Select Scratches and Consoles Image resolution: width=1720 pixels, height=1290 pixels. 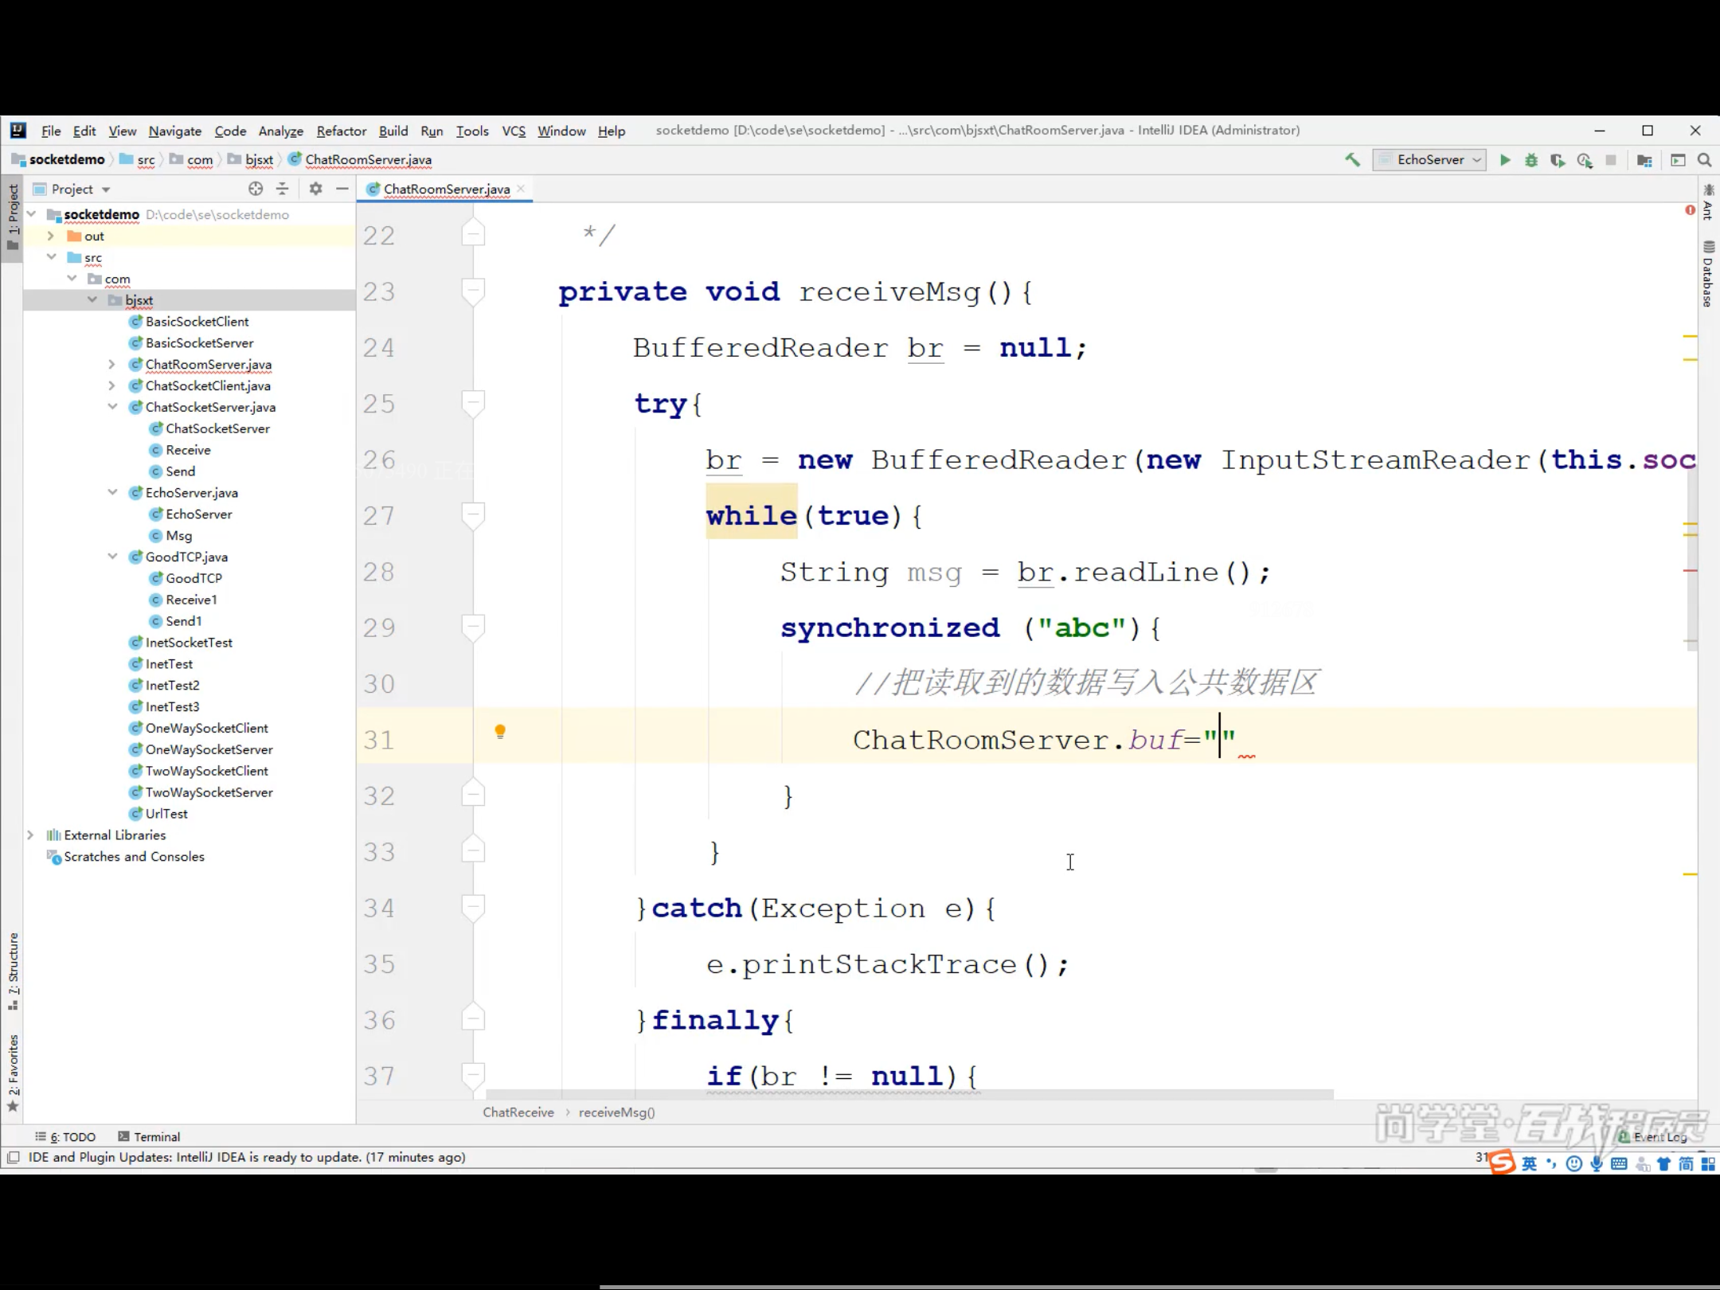tap(134, 857)
